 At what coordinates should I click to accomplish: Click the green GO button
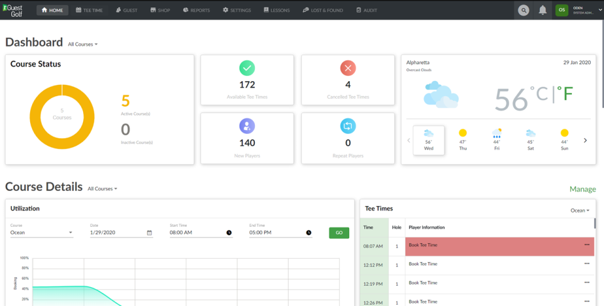[x=339, y=233]
